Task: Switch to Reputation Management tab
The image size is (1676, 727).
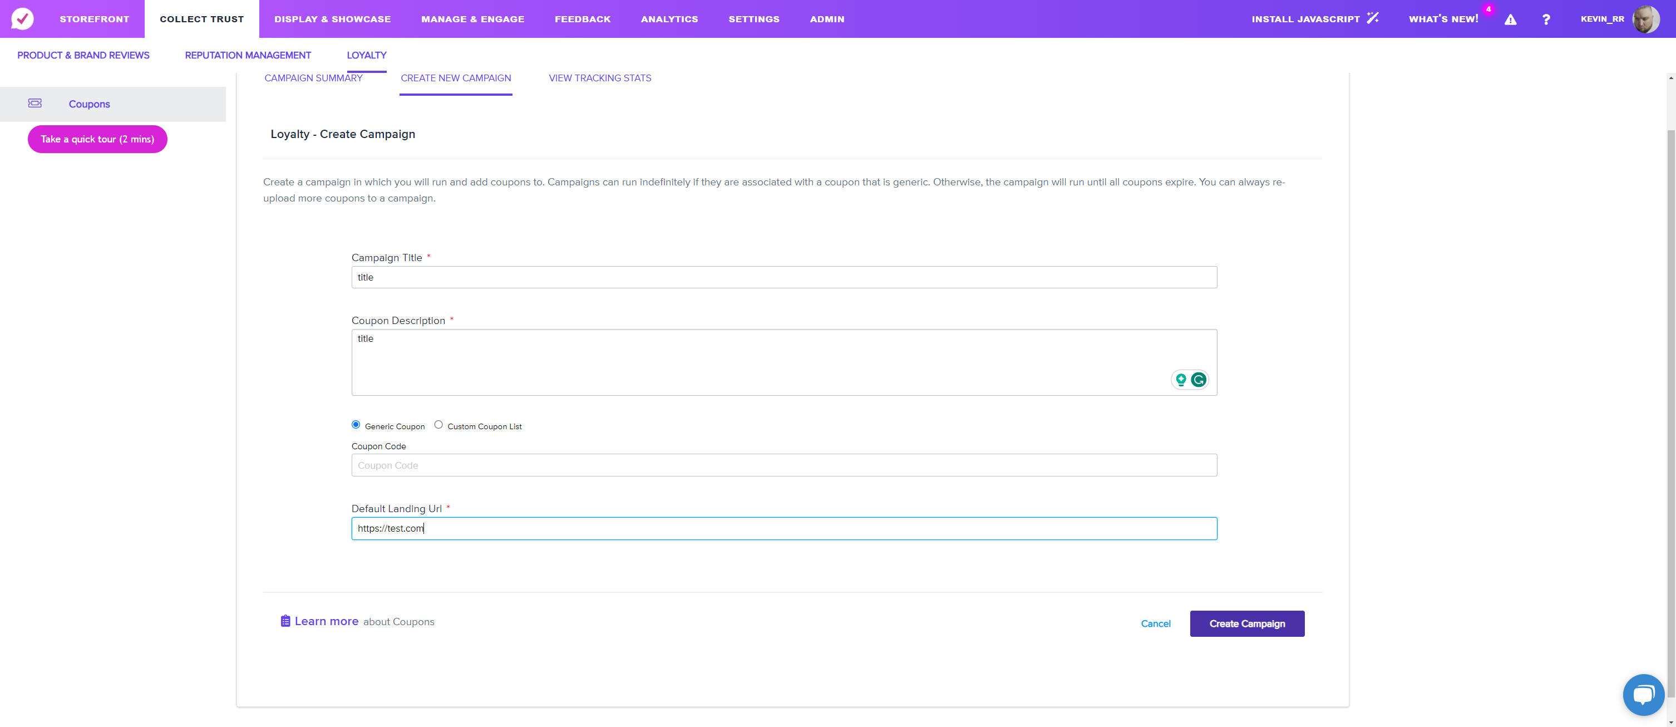Action: point(248,55)
